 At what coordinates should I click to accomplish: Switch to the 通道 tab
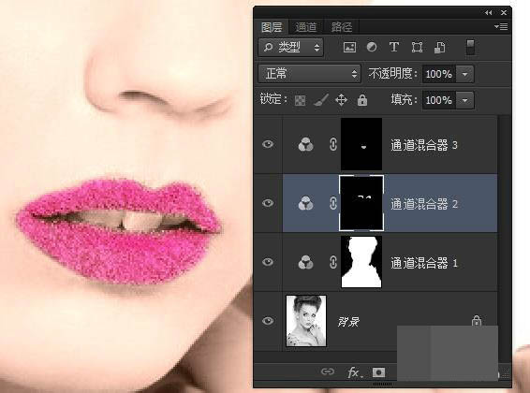[306, 27]
